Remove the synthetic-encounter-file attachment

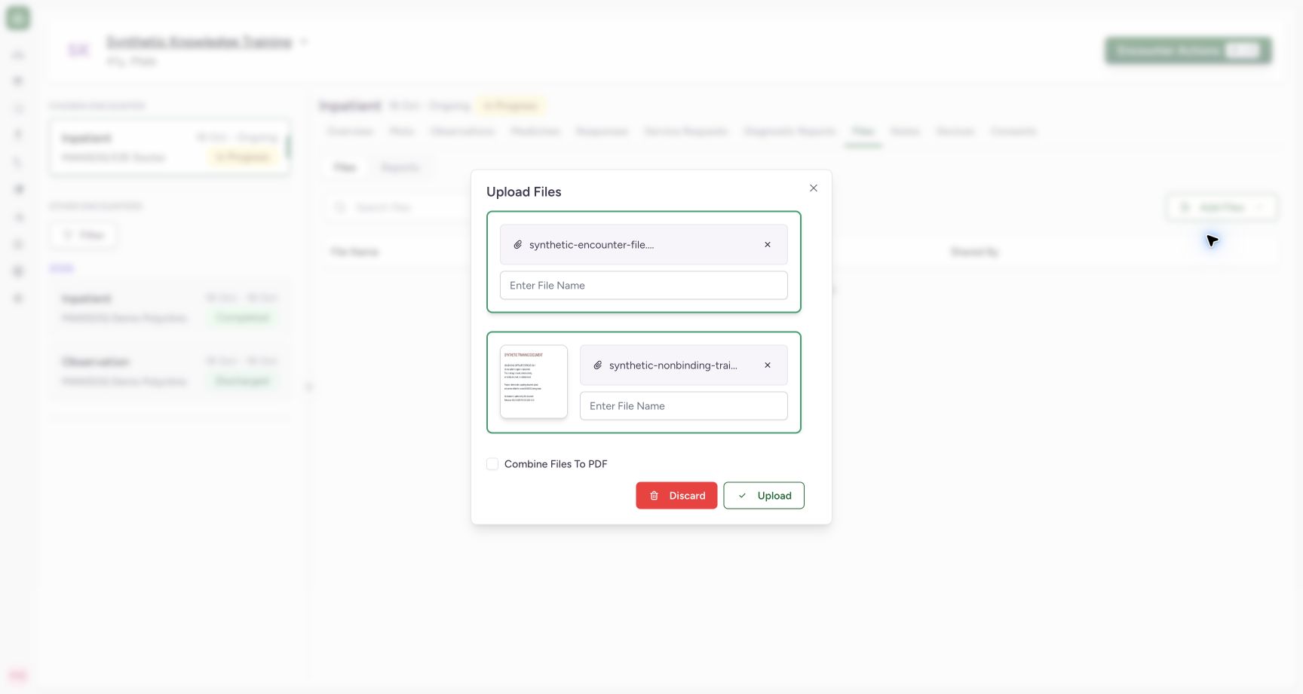(x=768, y=245)
